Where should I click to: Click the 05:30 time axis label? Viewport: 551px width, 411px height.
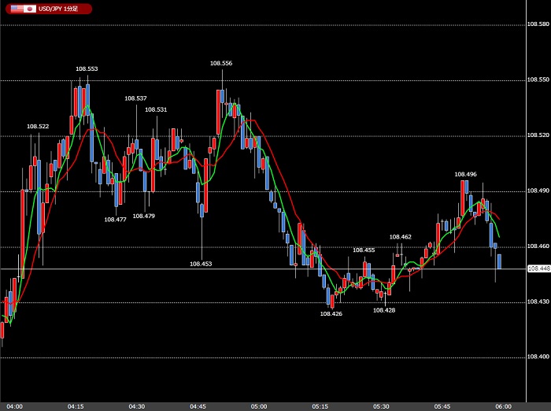381,407
